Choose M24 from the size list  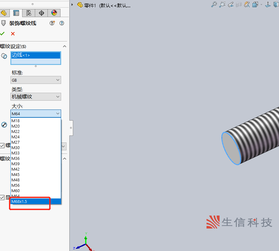[36, 137]
